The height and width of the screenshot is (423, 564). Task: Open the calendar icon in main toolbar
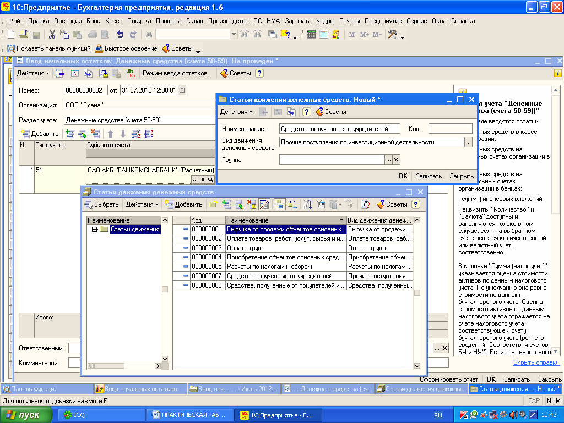tap(324, 35)
